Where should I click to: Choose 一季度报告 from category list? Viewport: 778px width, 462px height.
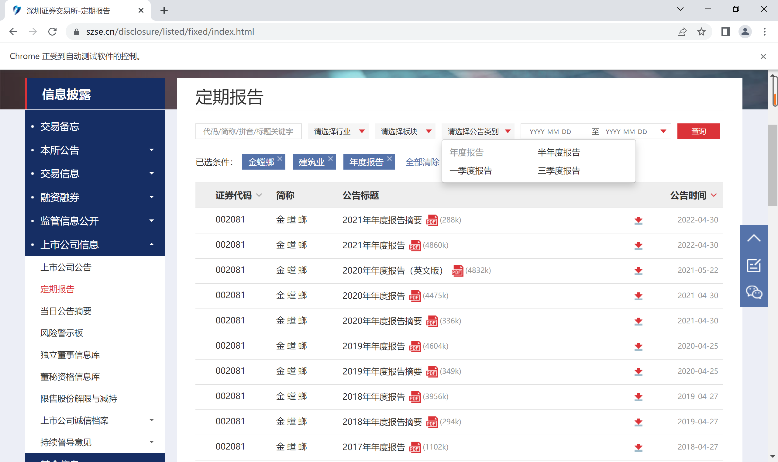pos(470,171)
